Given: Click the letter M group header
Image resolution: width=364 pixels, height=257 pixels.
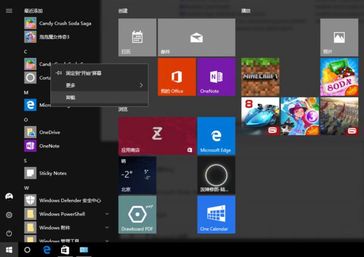Looking at the screenshot, I should coord(26,93).
